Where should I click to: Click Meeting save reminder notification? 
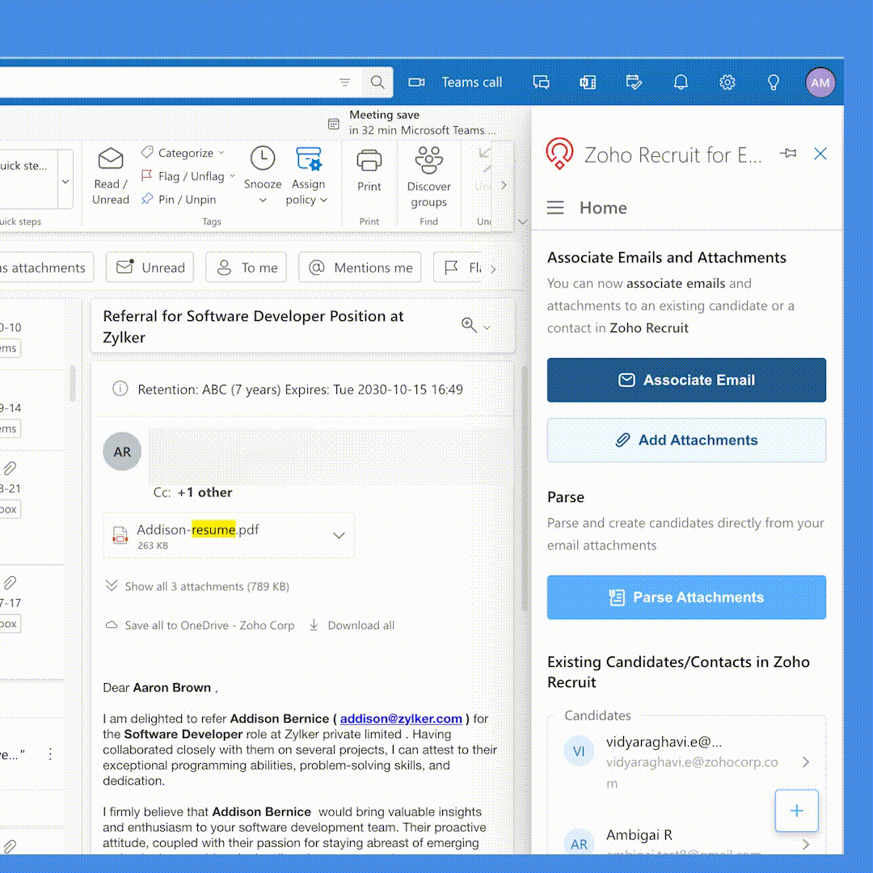[412, 123]
